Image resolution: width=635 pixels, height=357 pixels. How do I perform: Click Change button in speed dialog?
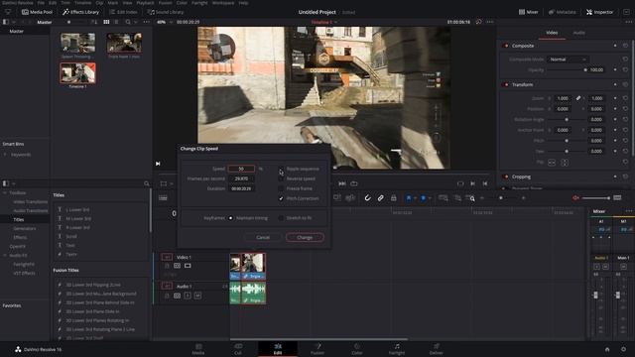305,238
